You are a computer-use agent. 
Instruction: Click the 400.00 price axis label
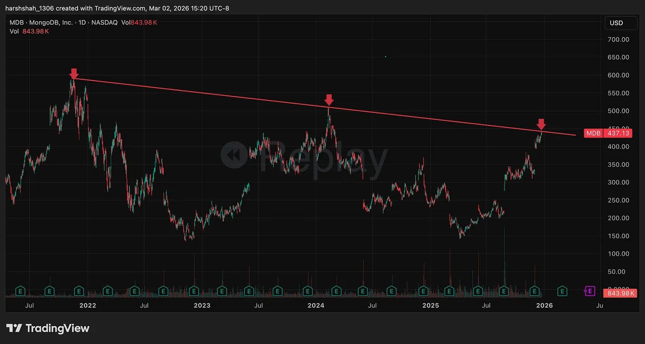[x=619, y=147]
